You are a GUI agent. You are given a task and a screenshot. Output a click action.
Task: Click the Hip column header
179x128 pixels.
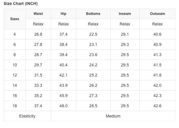click(x=63, y=14)
